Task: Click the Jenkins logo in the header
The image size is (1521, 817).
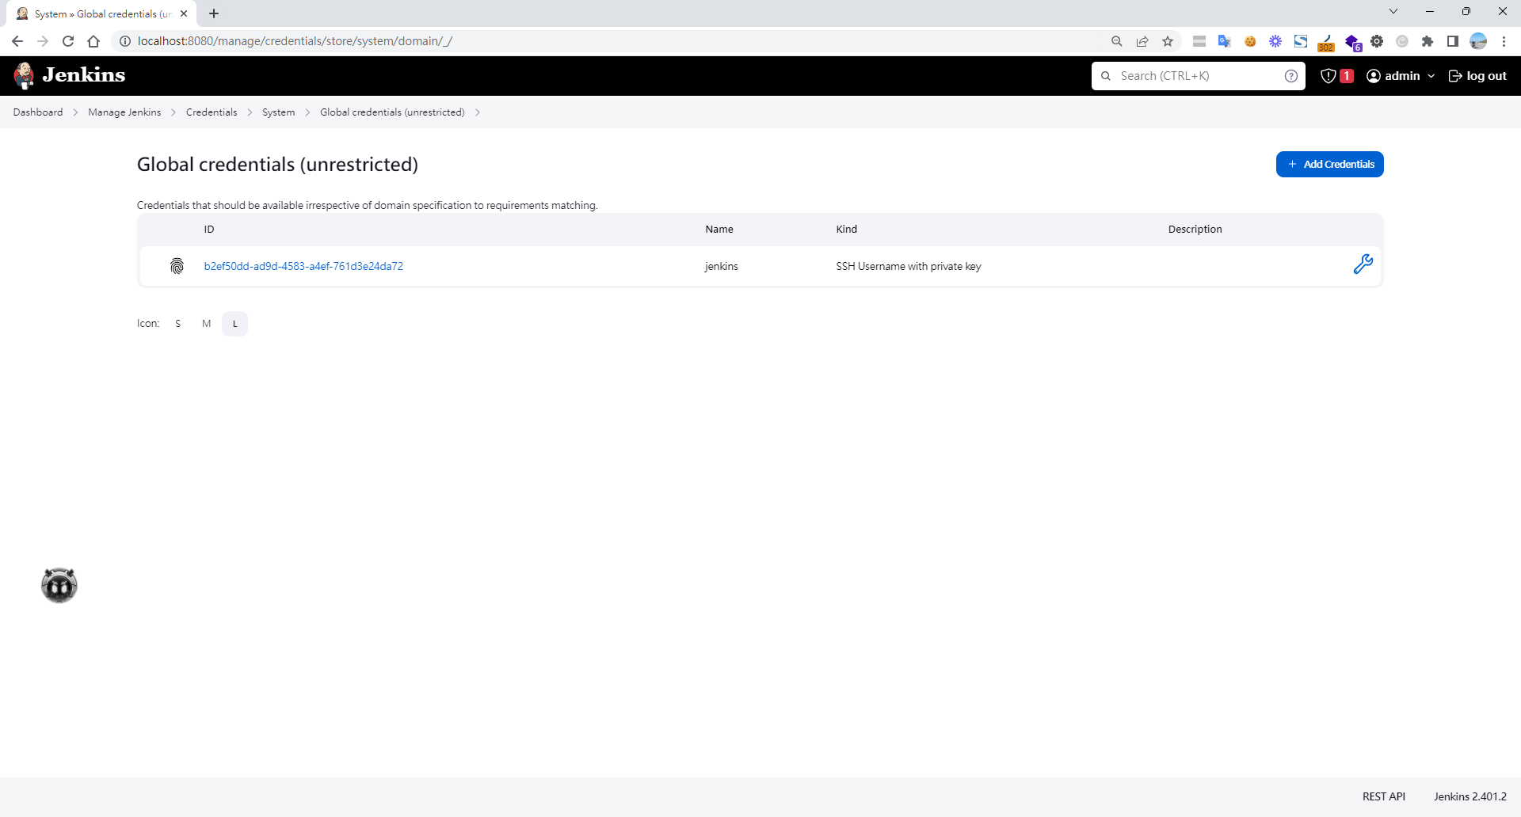Action: [70, 75]
